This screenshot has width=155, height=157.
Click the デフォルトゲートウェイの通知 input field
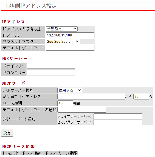pyautogui.click(x=81, y=110)
